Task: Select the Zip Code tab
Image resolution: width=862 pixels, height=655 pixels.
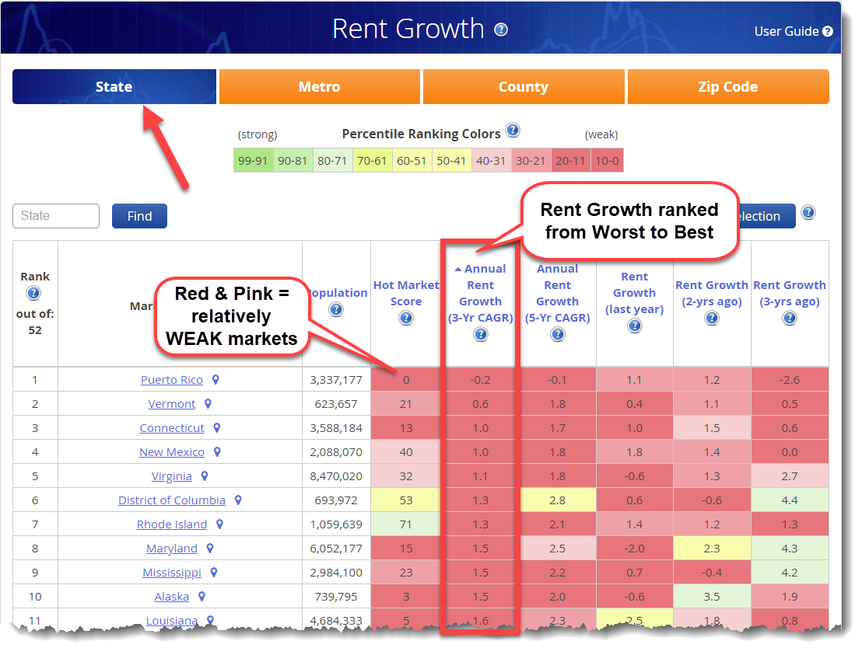Action: [727, 87]
